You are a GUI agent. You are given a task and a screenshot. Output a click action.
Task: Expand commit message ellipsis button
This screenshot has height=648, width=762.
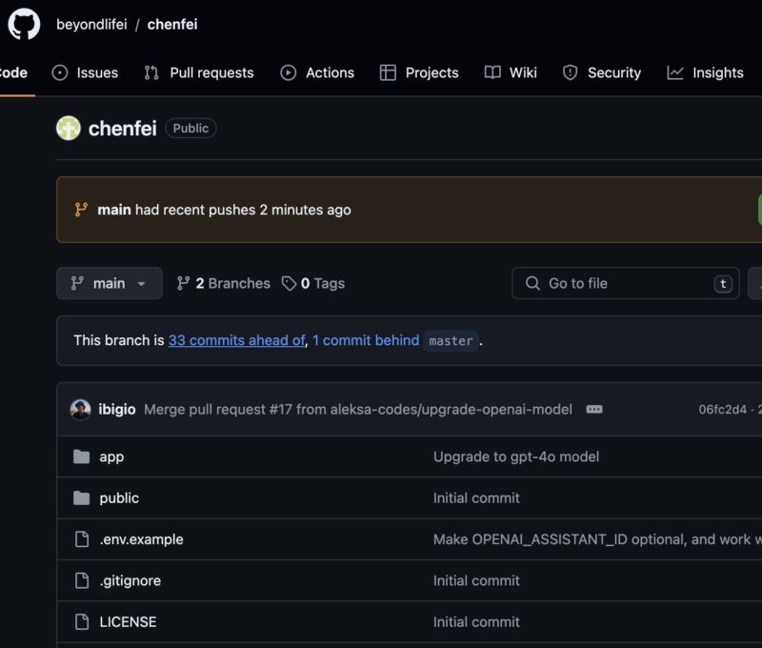593,410
